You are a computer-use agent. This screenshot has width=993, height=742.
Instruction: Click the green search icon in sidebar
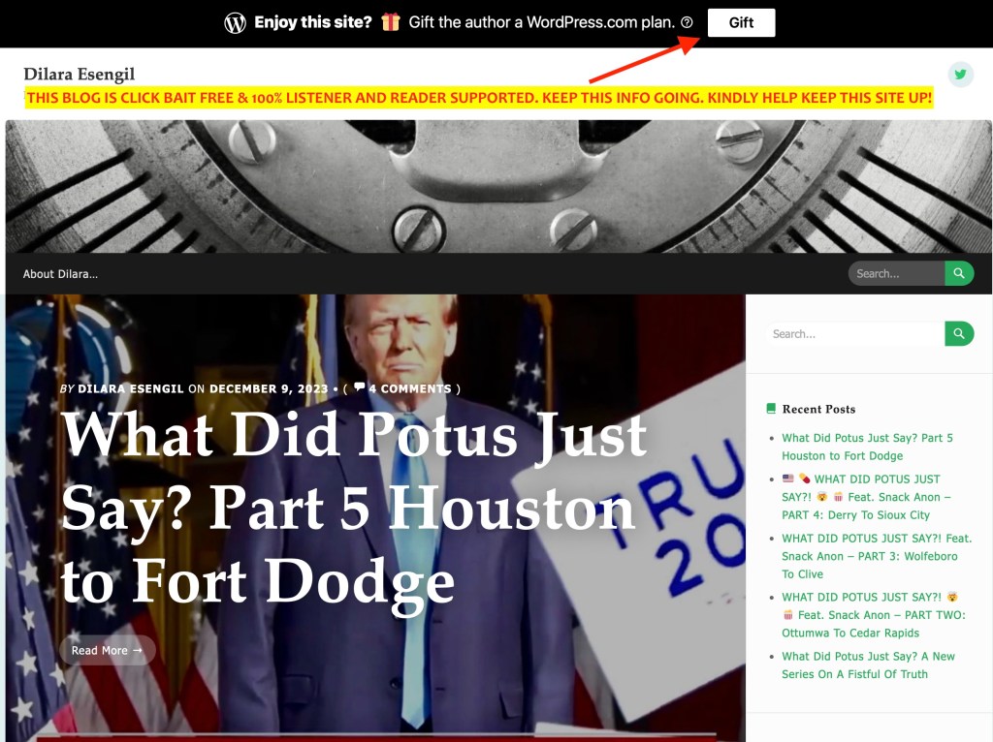click(958, 334)
